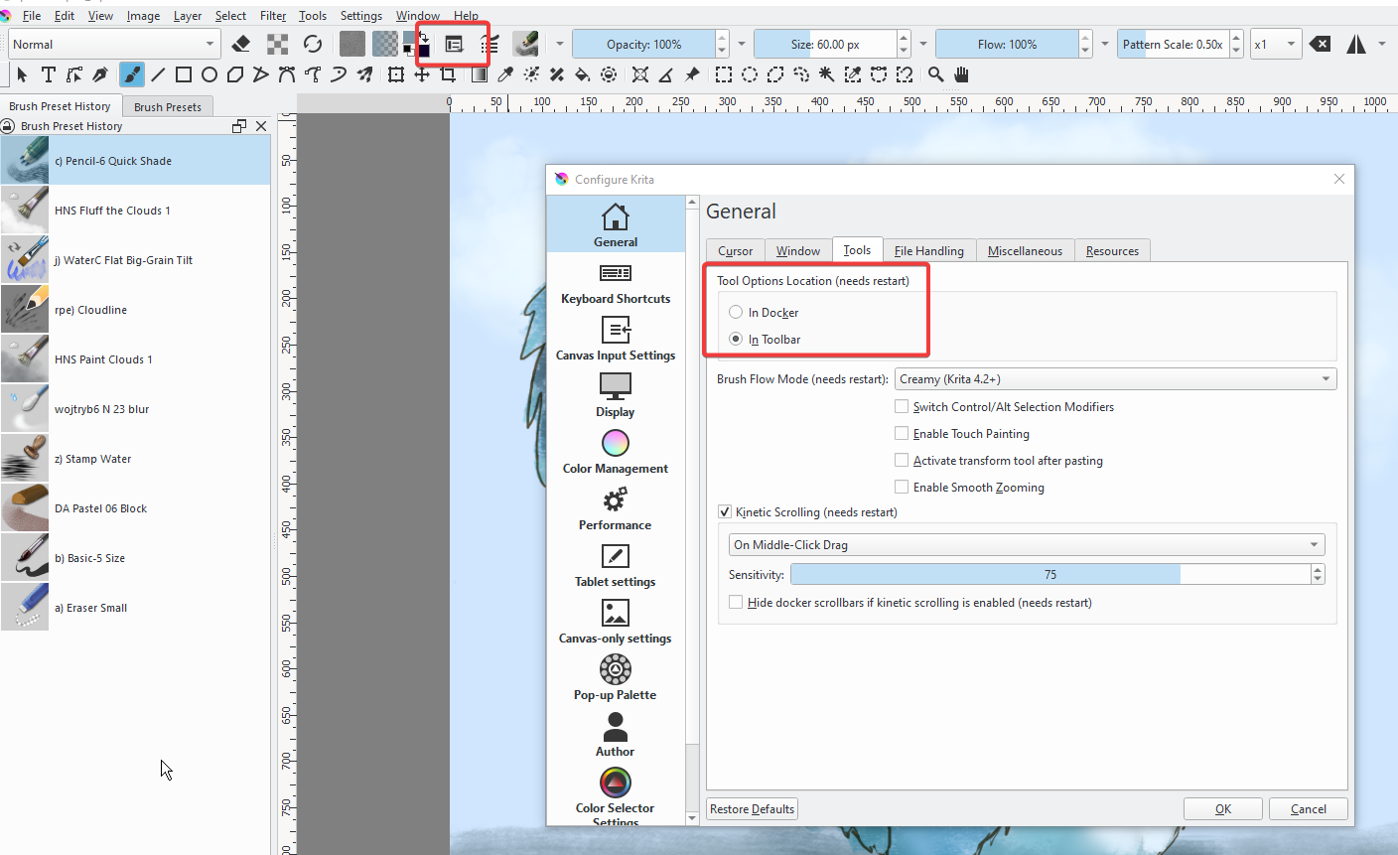Expand the On Middle-Click Drag dropdown
The width and height of the screenshot is (1398, 855).
pyautogui.click(x=1026, y=544)
